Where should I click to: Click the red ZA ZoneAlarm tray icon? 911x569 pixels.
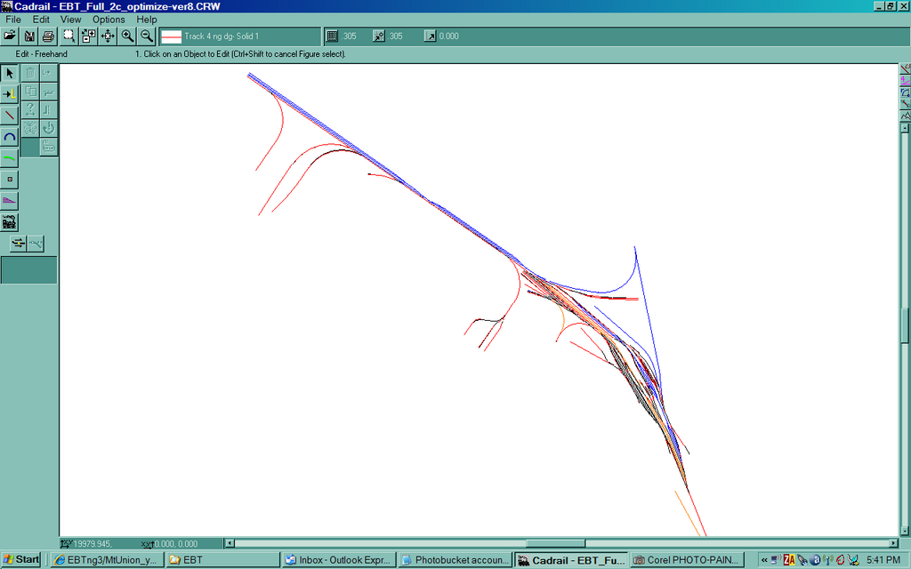(789, 560)
